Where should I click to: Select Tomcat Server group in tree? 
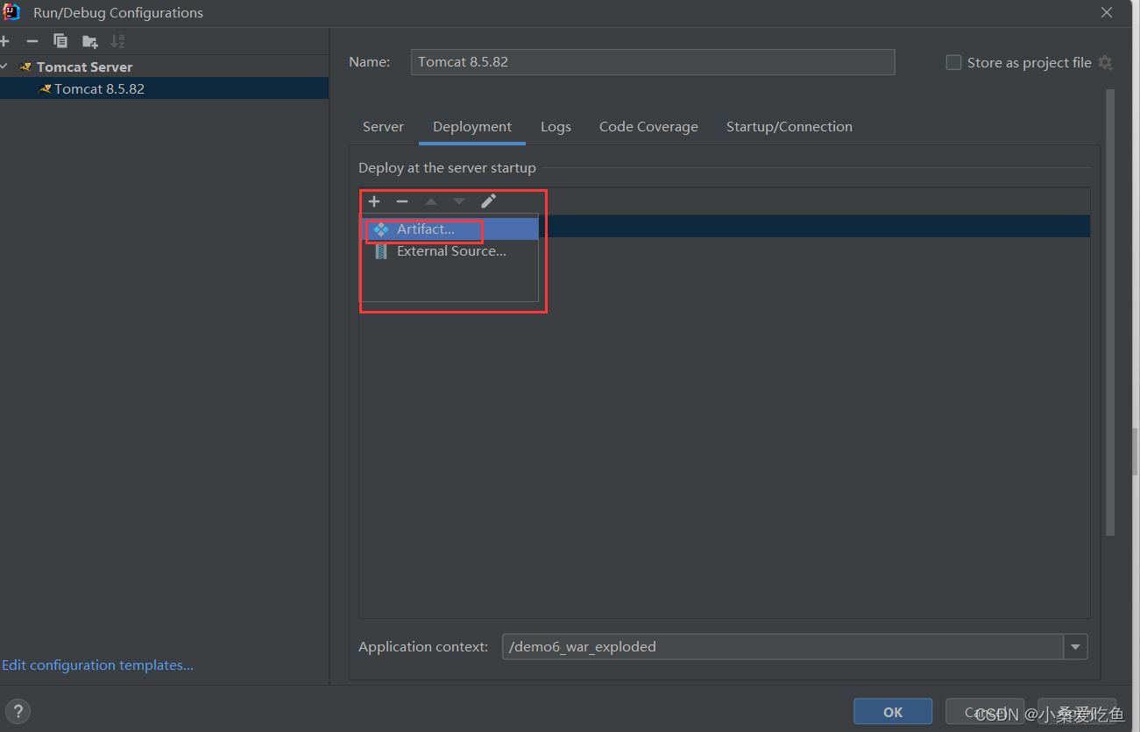[x=84, y=67]
